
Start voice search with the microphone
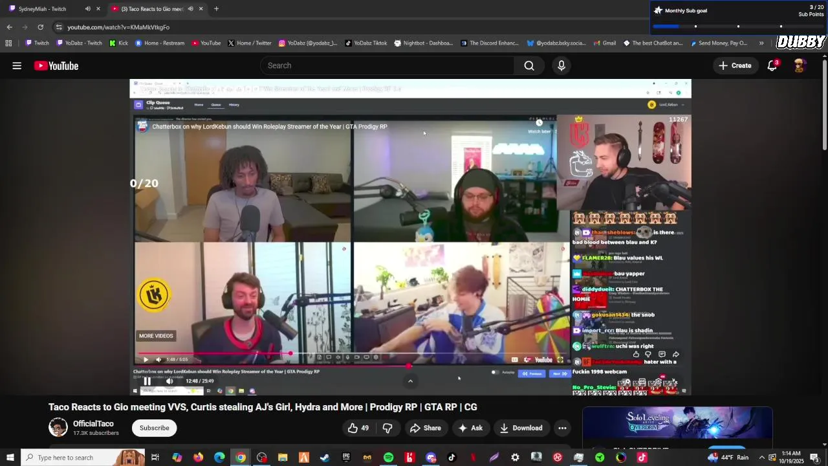[x=561, y=65]
